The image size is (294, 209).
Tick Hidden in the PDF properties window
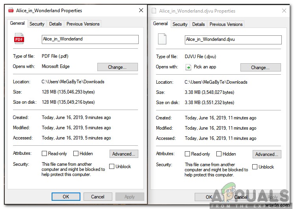[x=76, y=154]
